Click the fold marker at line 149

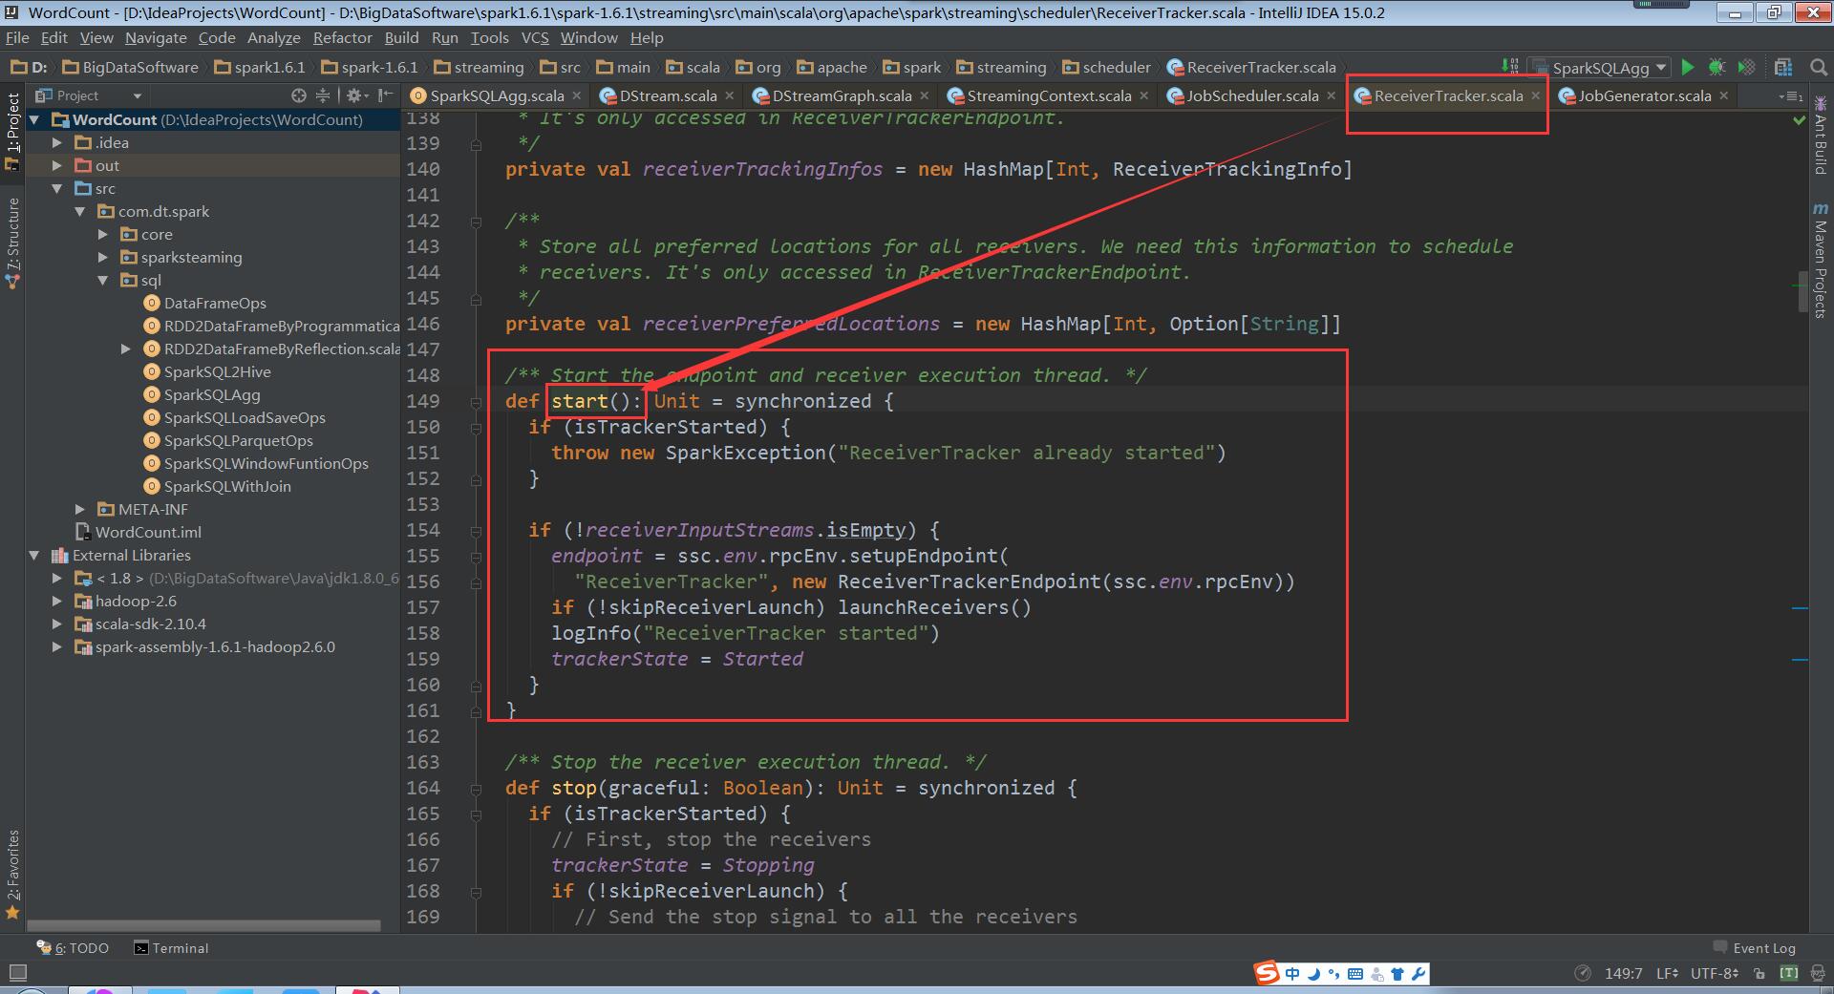pyautogui.click(x=476, y=402)
